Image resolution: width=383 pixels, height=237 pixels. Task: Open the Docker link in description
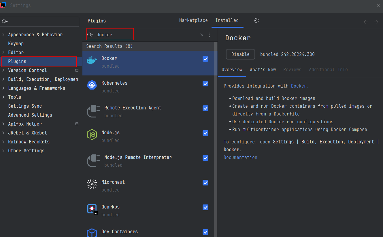pos(299,86)
